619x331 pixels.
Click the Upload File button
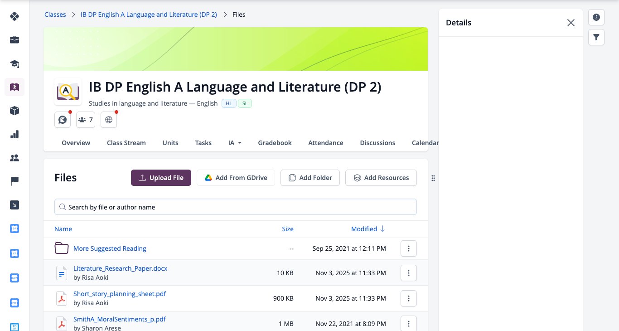click(161, 178)
